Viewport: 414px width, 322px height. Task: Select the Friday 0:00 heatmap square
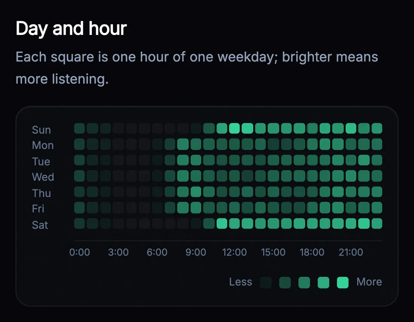(79, 208)
